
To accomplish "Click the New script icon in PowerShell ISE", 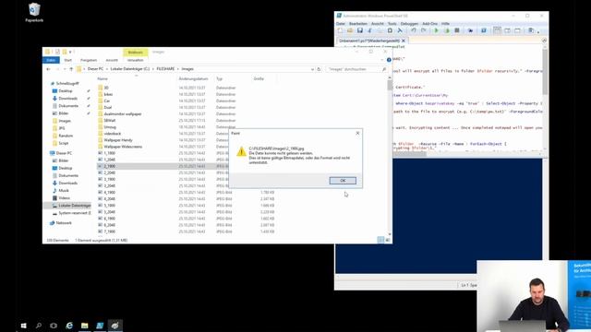I will pos(341,30).
